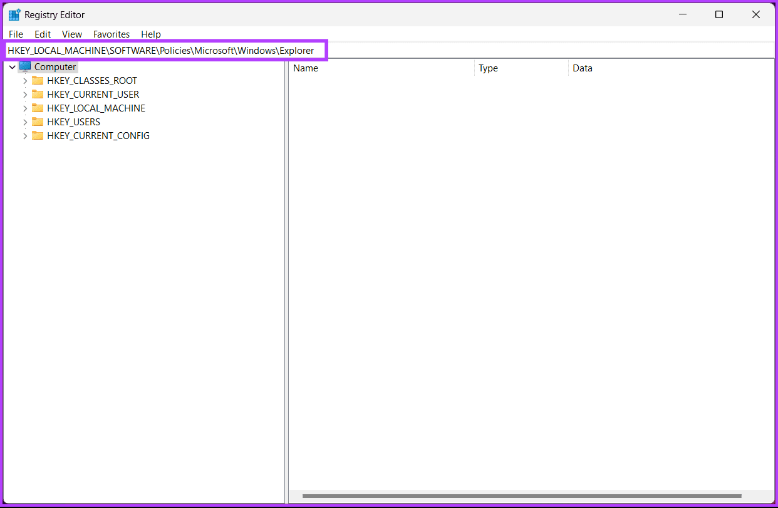Image resolution: width=778 pixels, height=508 pixels.
Task: Expand the HKEY_CLASSES_ROOT key
Action: [x=25, y=81]
